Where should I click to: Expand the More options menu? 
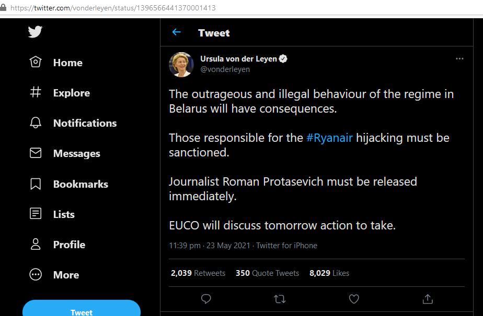[54, 274]
